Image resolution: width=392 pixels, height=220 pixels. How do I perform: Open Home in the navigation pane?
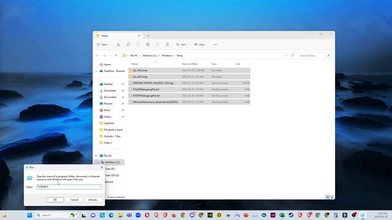pos(107,64)
